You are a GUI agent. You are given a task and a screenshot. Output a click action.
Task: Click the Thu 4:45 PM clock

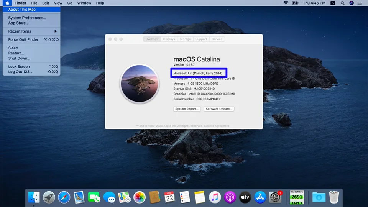[x=314, y=3]
